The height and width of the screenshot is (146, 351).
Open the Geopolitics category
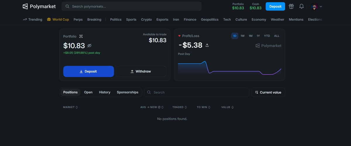pos(210,20)
